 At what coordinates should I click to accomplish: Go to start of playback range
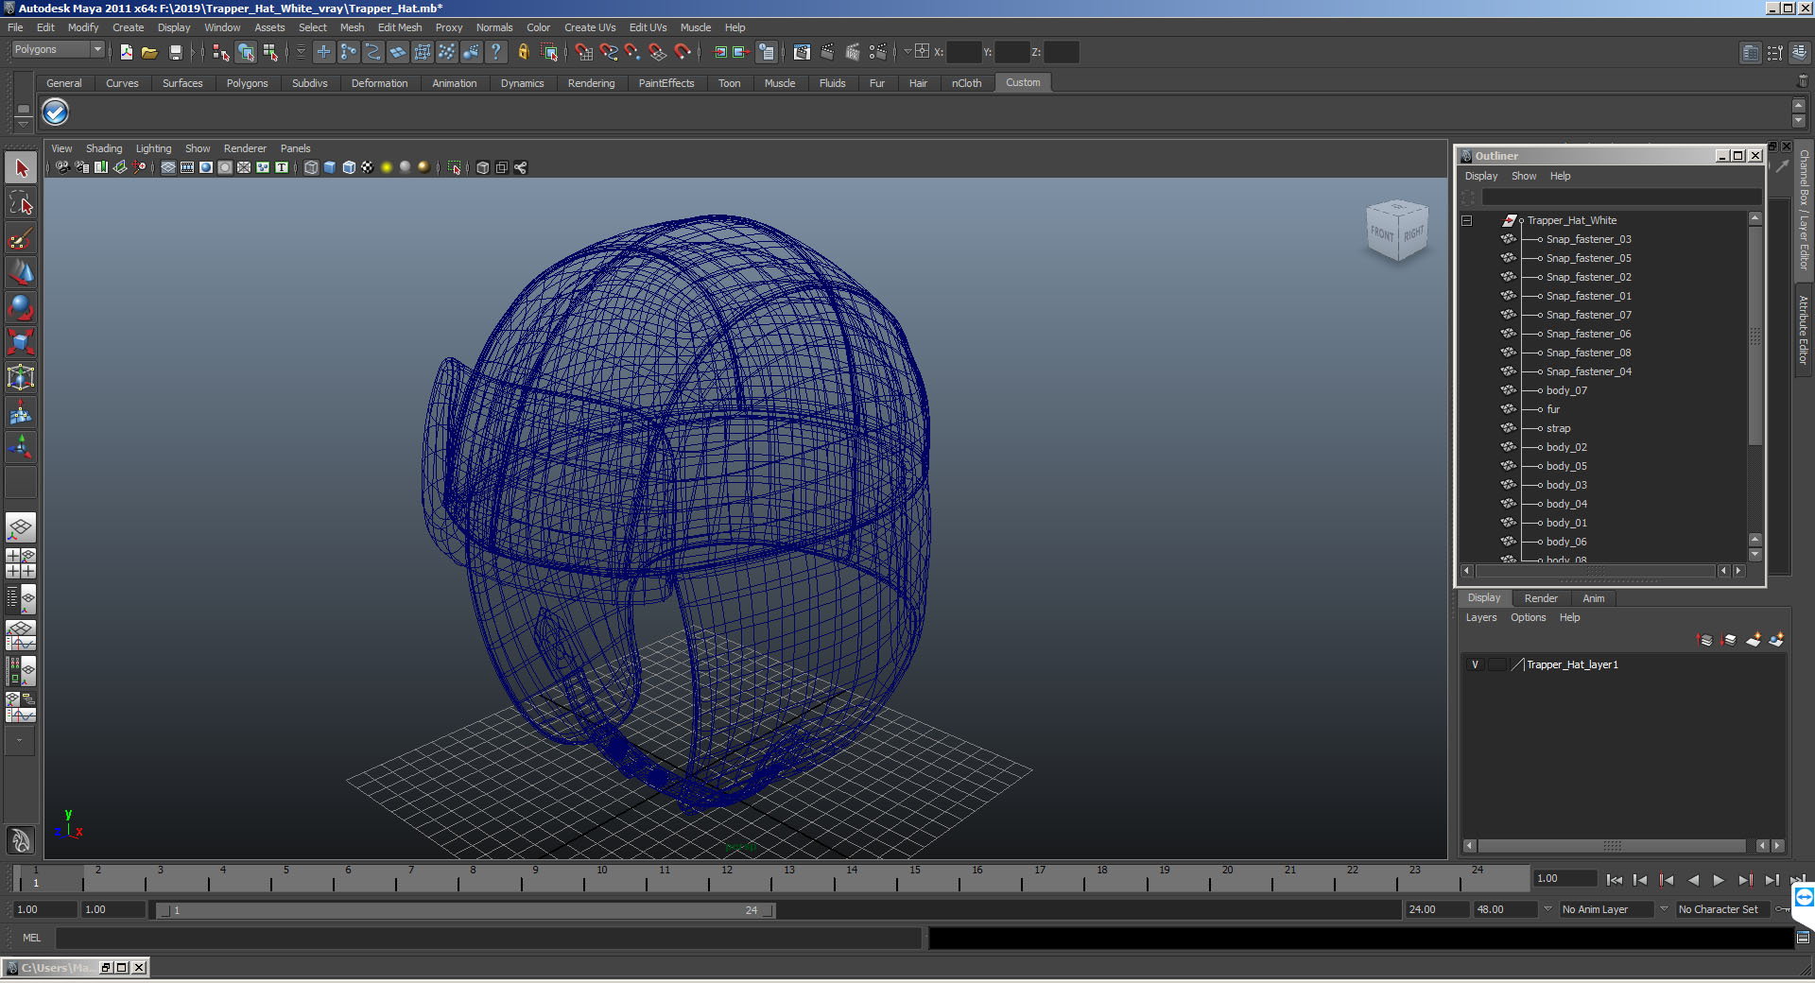click(1615, 880)
